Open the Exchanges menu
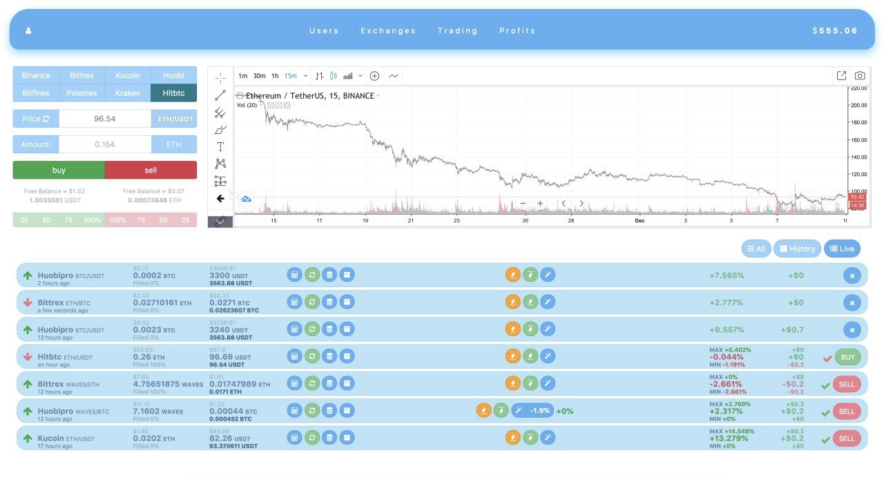The height and width of the screenshot is (477, 884). (388, 31)
